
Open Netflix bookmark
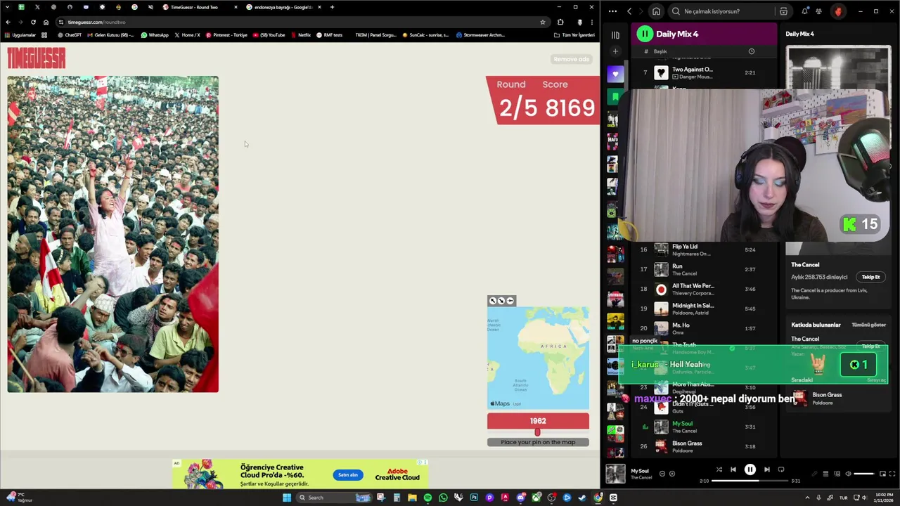tap(301, 35)
